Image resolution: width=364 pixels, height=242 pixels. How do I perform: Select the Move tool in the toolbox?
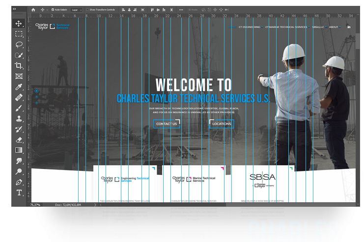click(x=19, y=23)
